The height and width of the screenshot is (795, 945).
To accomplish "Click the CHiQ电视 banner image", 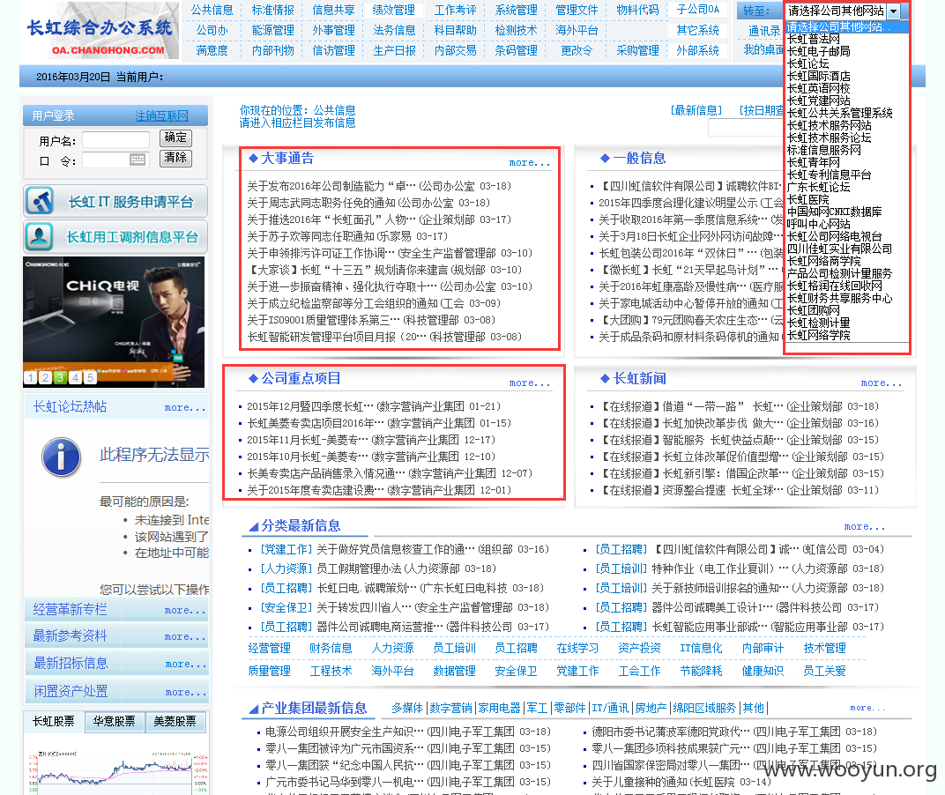I will tap(114, 322).
